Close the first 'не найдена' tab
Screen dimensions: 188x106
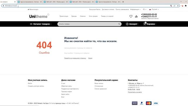click(15, 2)
